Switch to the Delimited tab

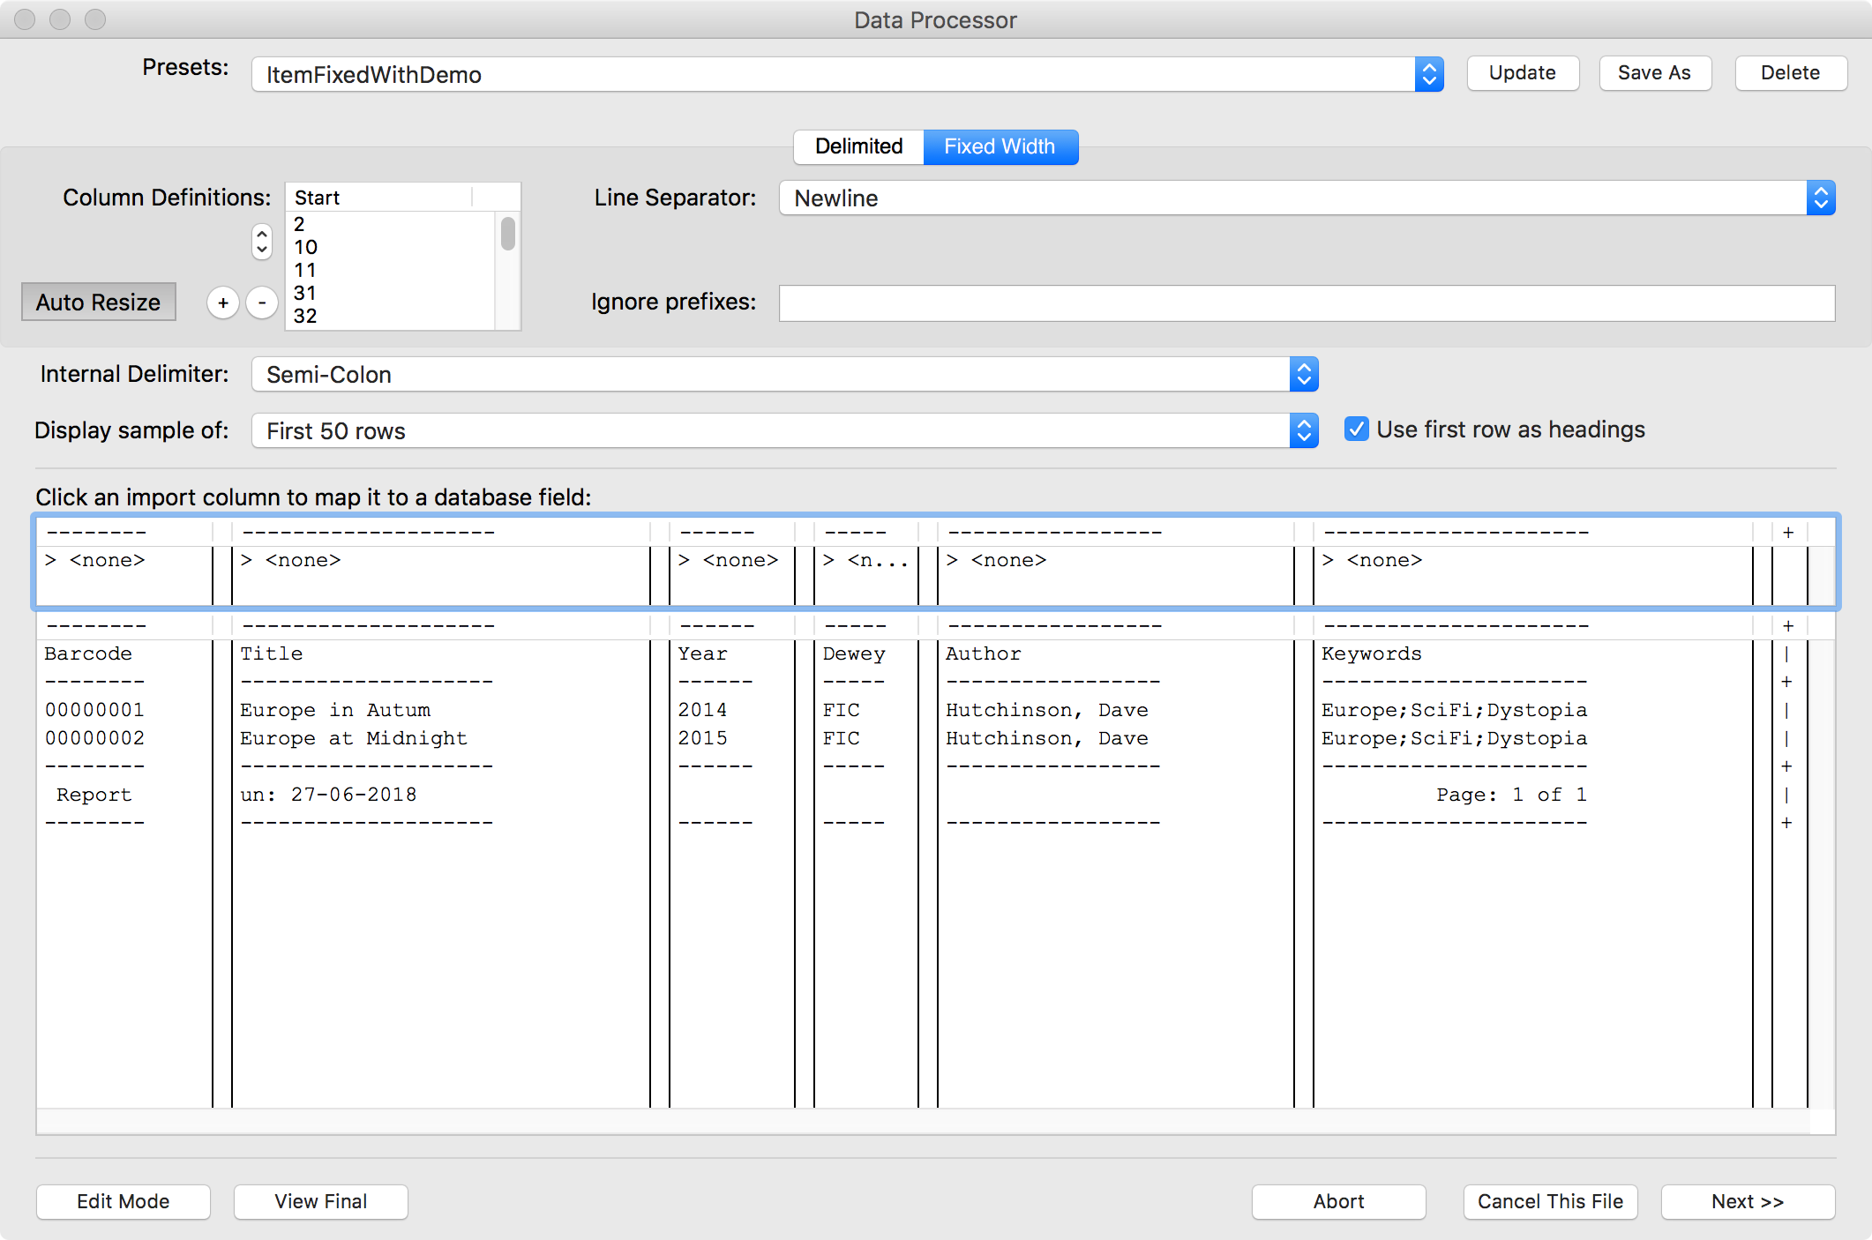coord(858,146)
